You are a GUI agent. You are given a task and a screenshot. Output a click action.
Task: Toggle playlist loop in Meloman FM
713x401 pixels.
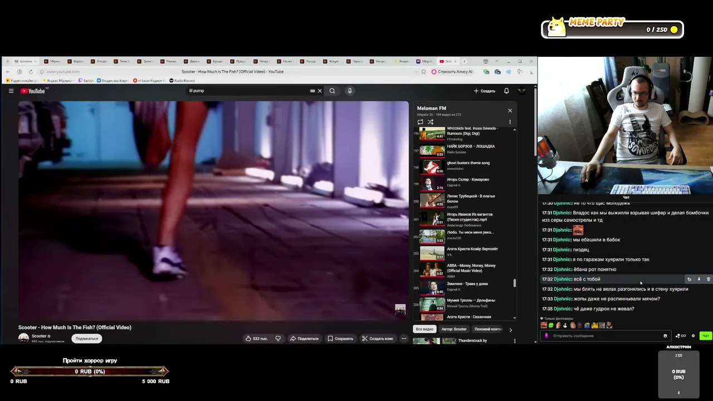click(420, 122)
